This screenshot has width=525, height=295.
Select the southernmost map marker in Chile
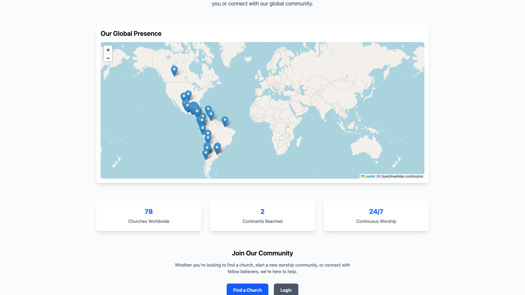[x=206, y=154]
